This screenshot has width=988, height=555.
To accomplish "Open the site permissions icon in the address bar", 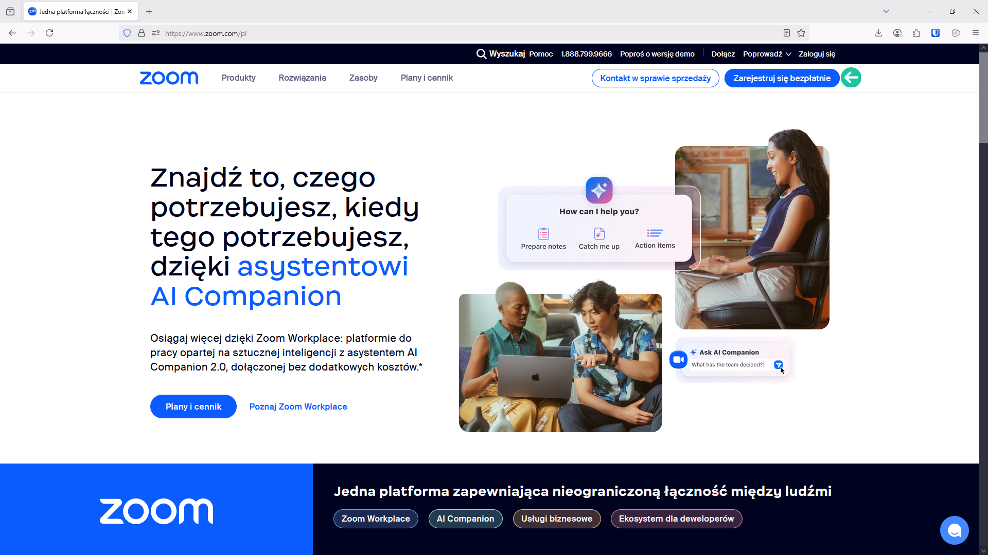I will coord(156,33).
